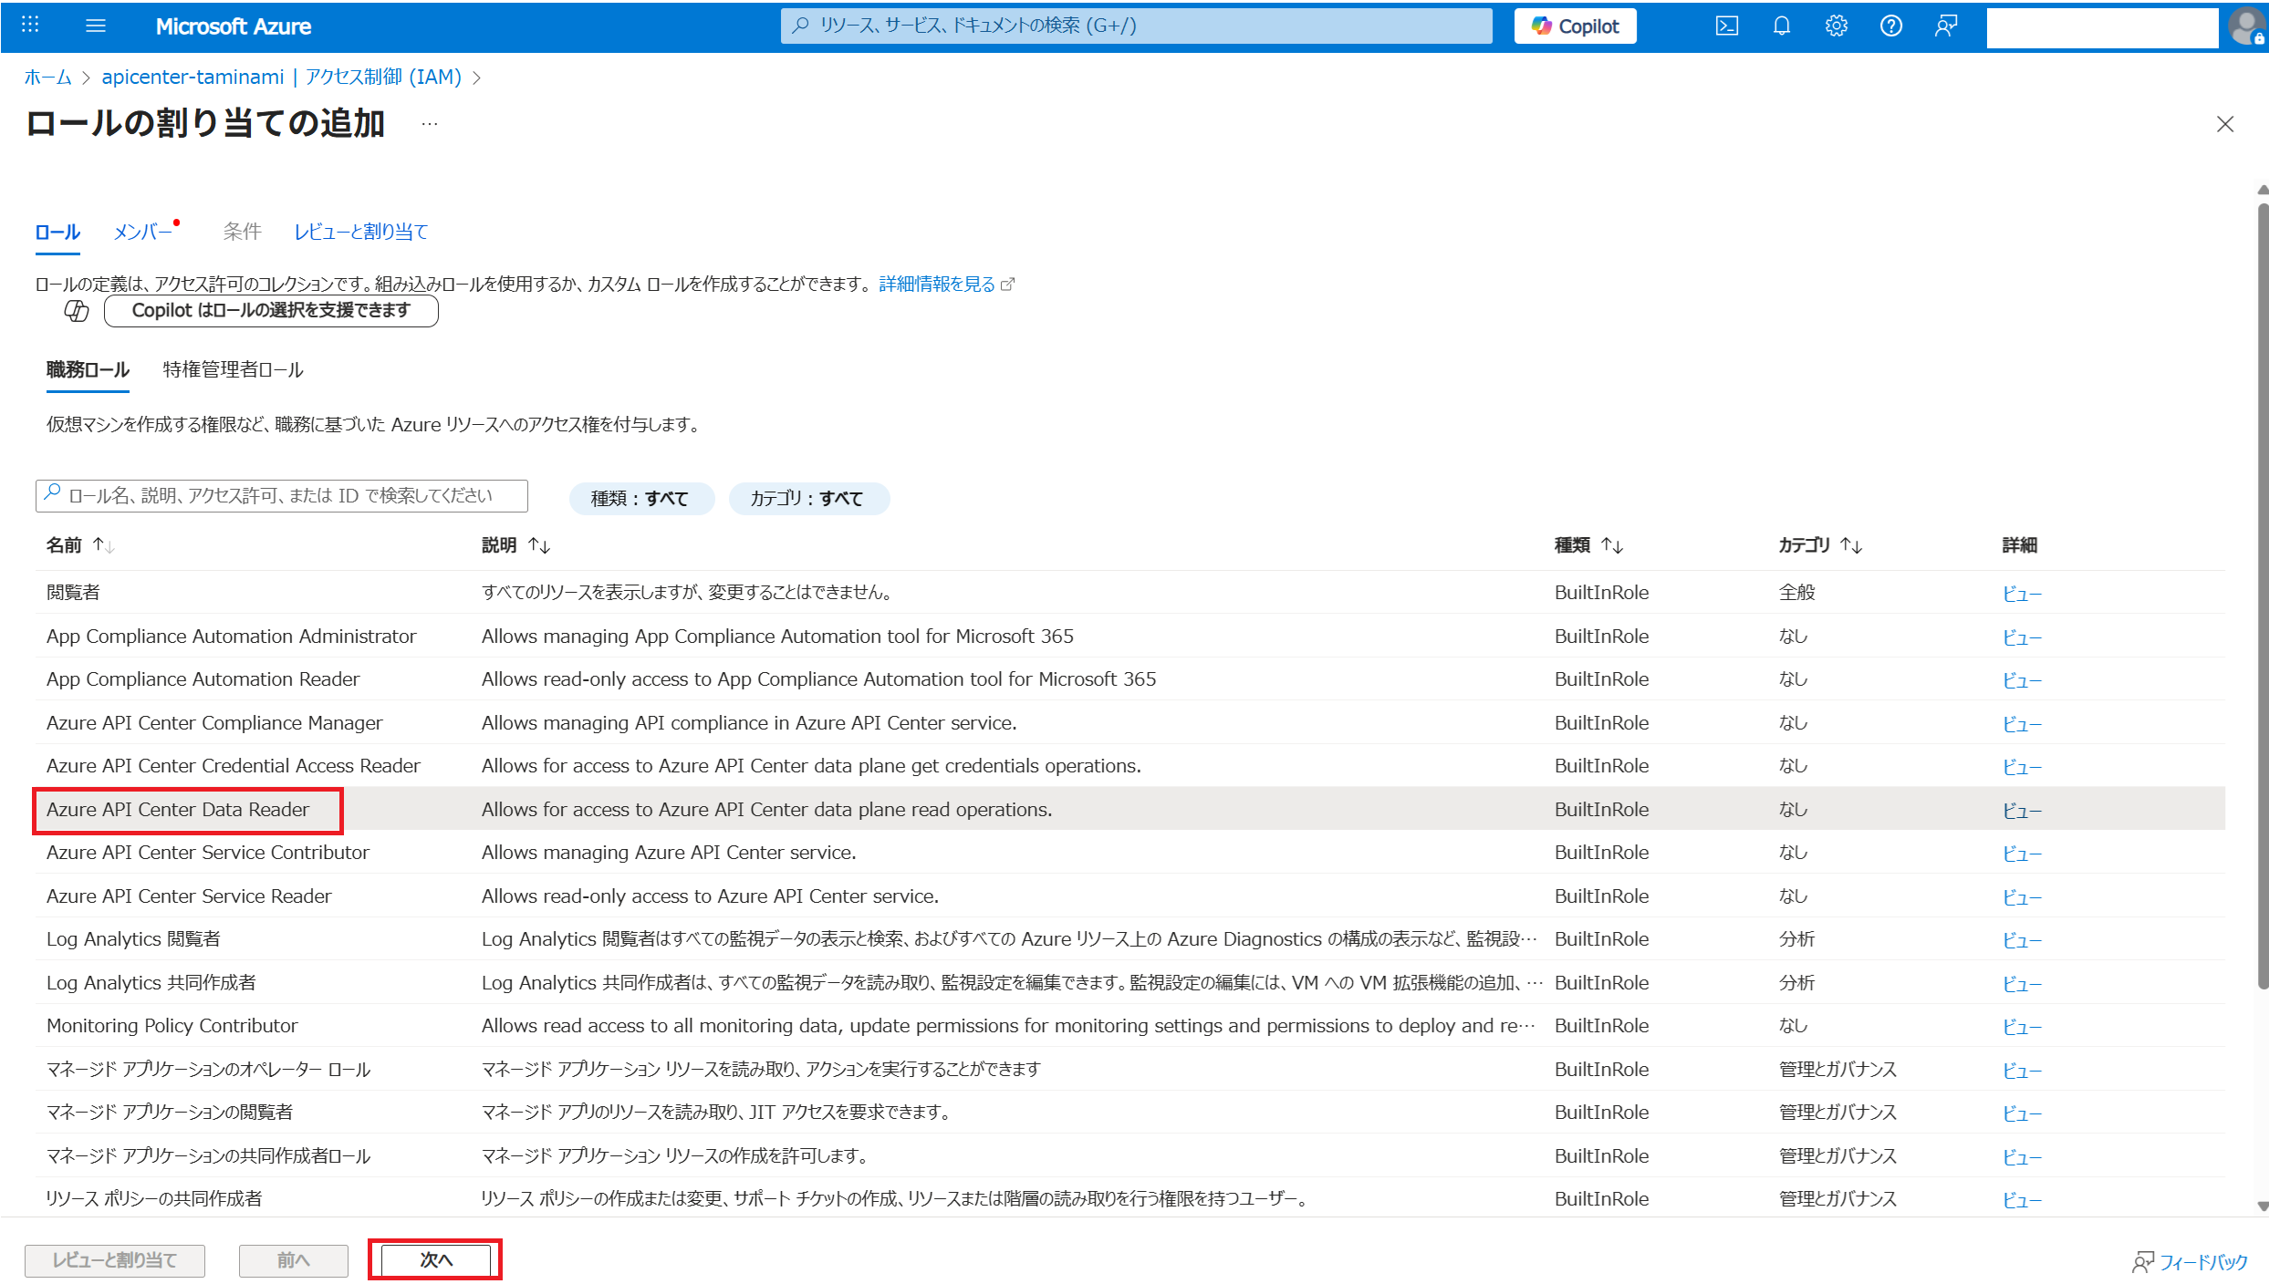Open the more options ellipsis by the title
The width and height of the screenshot is (2269, 1284).
(430, 124)
